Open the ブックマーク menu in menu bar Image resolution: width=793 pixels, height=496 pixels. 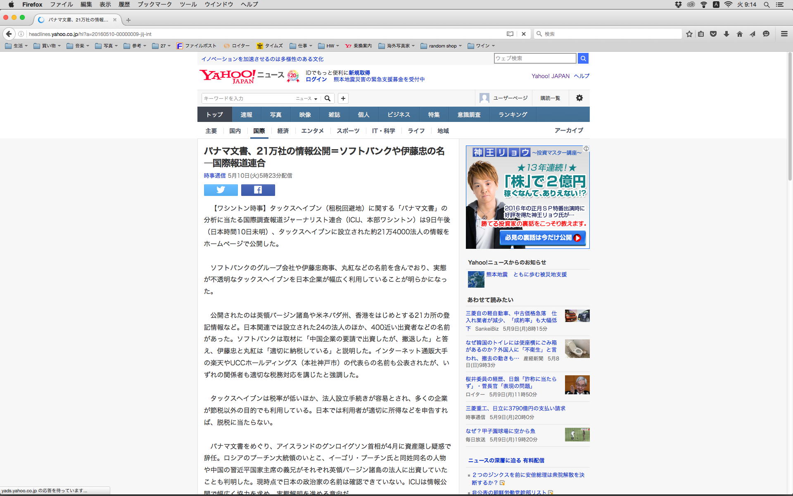tap(154, 5)
